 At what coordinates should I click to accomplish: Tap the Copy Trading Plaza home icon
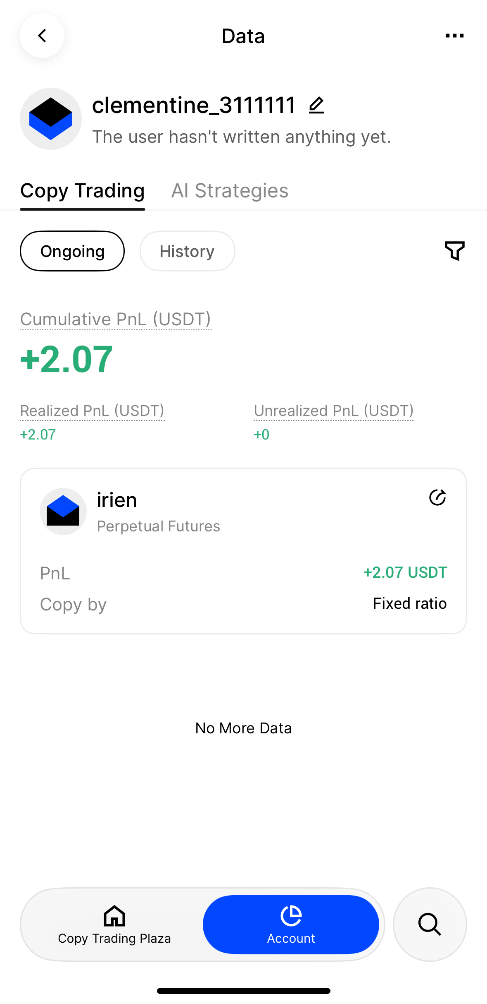114,915
